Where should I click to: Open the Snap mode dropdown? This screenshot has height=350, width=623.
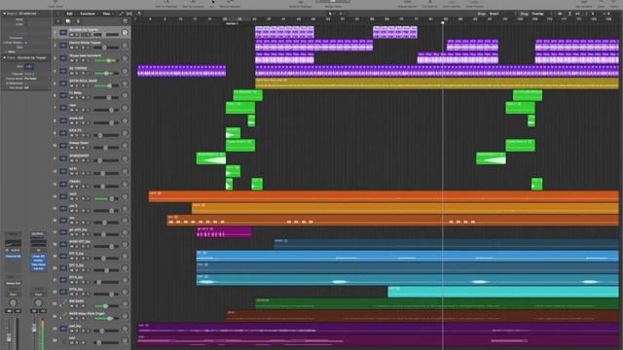pos(495,14)
